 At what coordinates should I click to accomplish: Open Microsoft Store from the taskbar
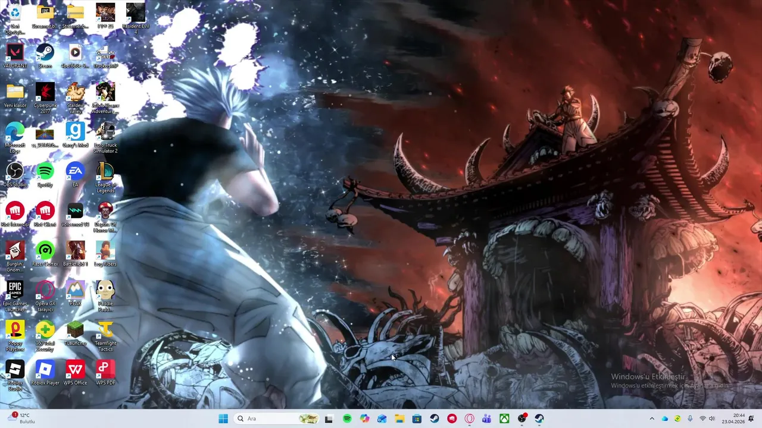417,418
